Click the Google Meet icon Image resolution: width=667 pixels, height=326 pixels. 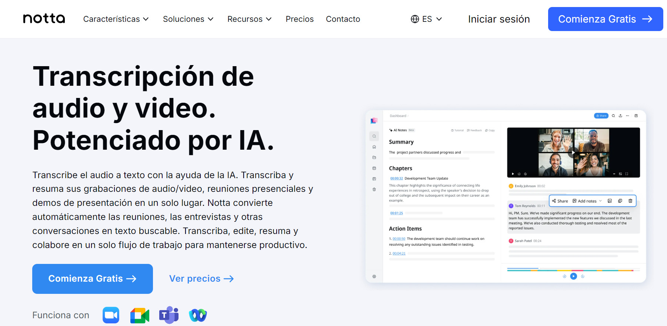tap(140, 315)
